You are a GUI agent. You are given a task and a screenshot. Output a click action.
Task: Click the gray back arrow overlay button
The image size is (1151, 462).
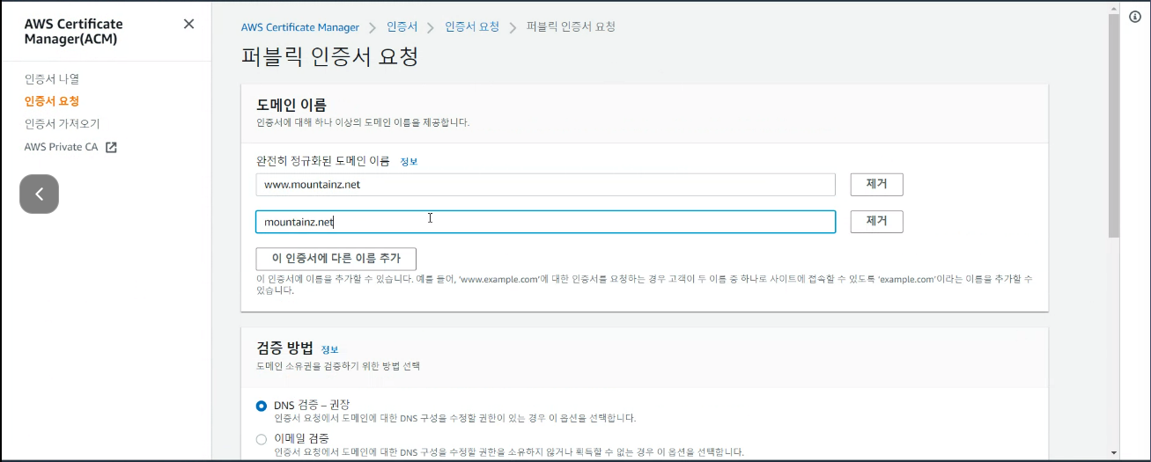[x=39, y=194]
